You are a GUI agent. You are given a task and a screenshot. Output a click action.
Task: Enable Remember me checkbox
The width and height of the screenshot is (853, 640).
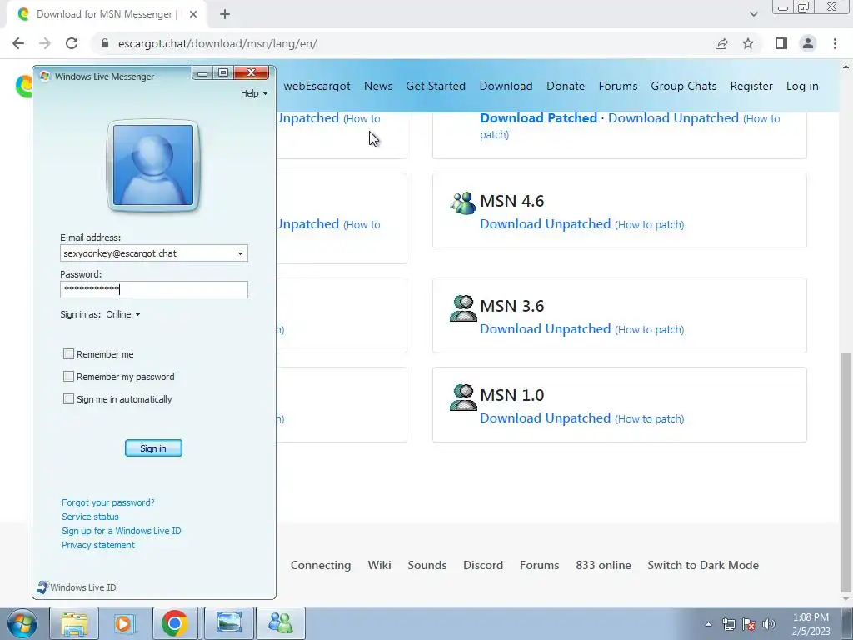68,353
